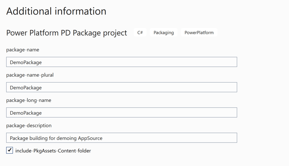The height and width of the screenshot is (166, 289).
Task: Select the Packaging tag badge
Action: pyautogui.click(x=163, y=32)
